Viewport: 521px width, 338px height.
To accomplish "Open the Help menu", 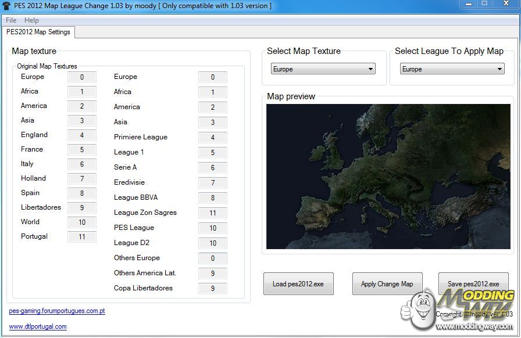I will click(31, 20).
